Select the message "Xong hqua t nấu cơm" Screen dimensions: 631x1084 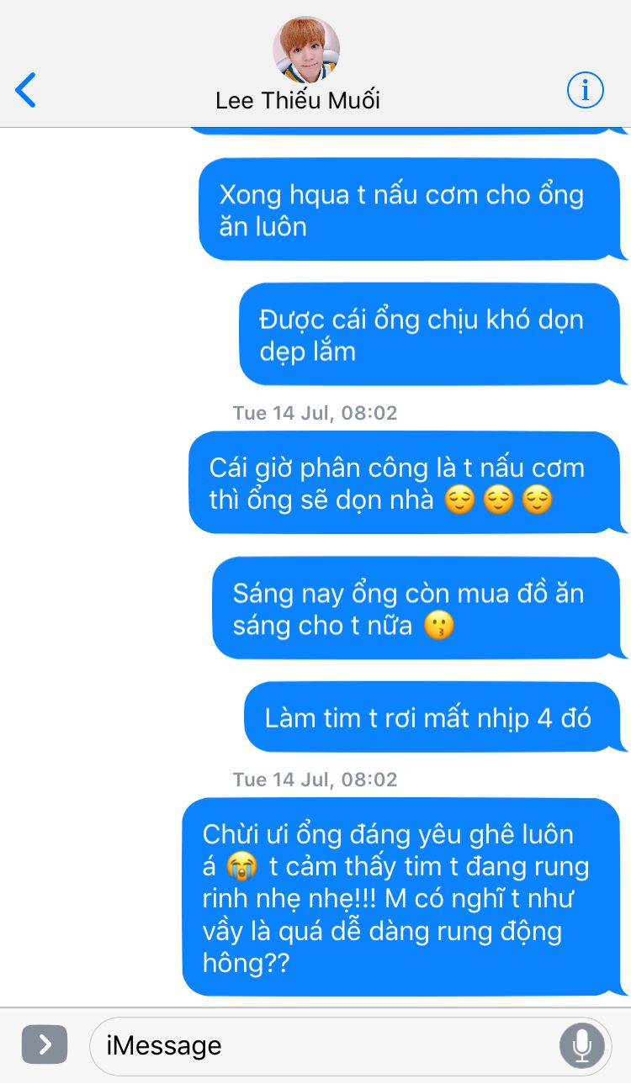410,209
